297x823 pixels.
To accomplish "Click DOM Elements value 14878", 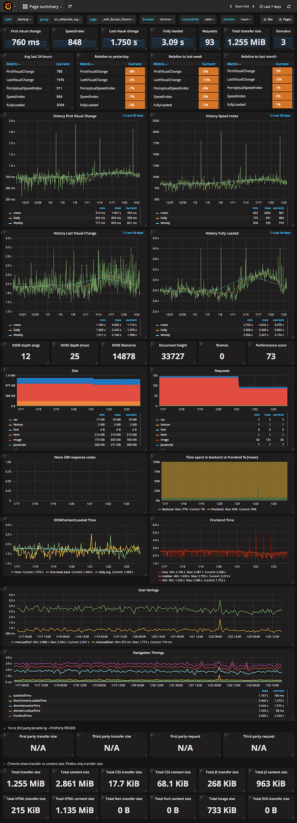I will click(x=124, y=356).
